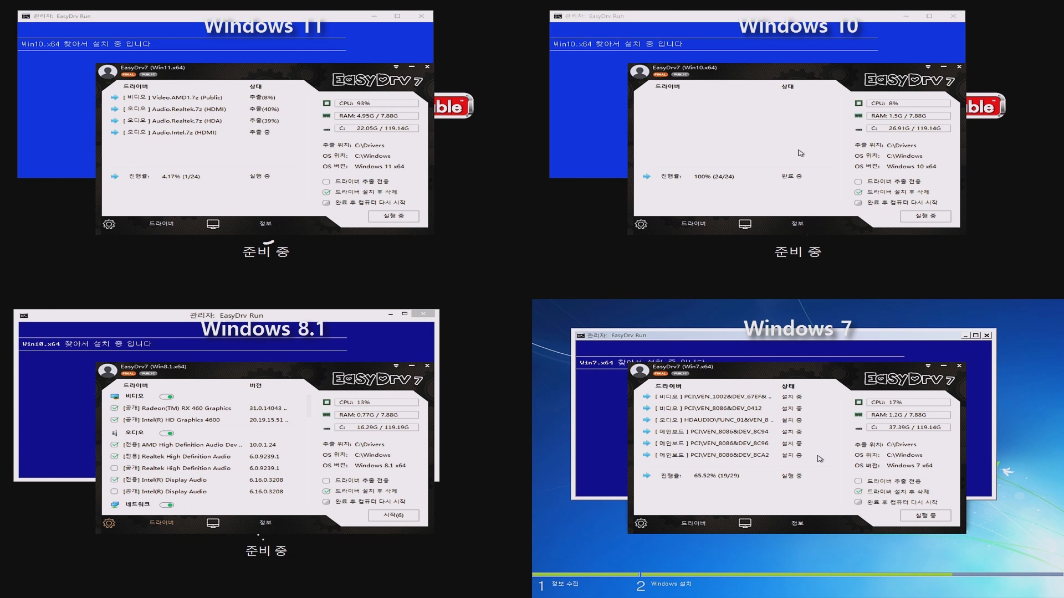Click the CPU chip icon in Win11 window
The height and width of the screenshot is (598, 1064).
tap(326, 104)
